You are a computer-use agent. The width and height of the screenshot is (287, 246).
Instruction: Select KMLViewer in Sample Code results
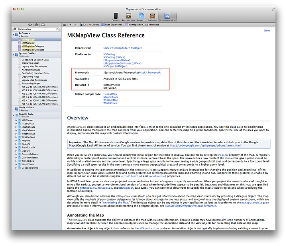[x=28, y=120]
